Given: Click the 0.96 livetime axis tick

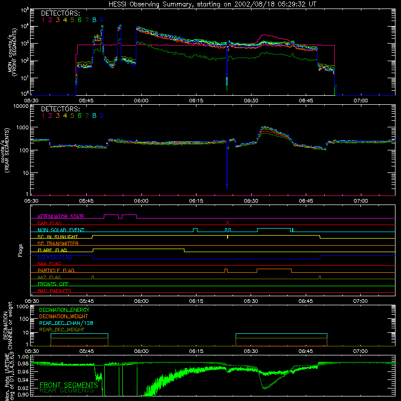Looking at the screenshot, I should click(x=24, y=371).
